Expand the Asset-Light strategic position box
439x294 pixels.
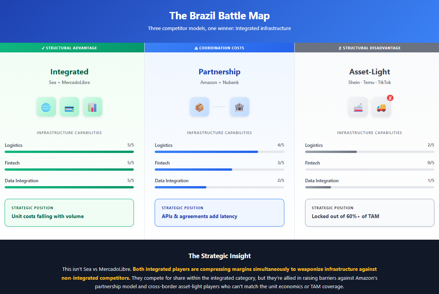coord(369,212)
